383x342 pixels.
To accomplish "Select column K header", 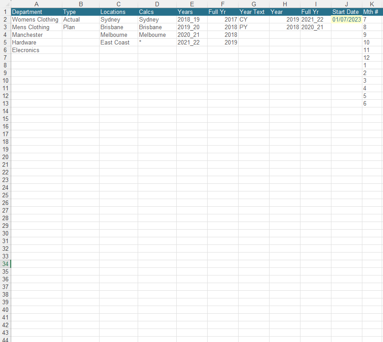I will (372, 4).
